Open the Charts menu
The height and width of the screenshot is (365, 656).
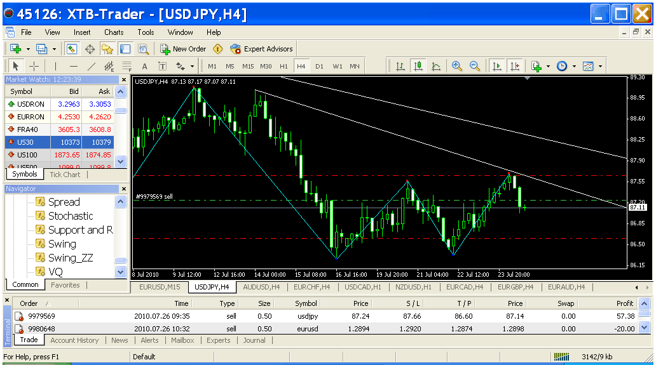(114, 32)
